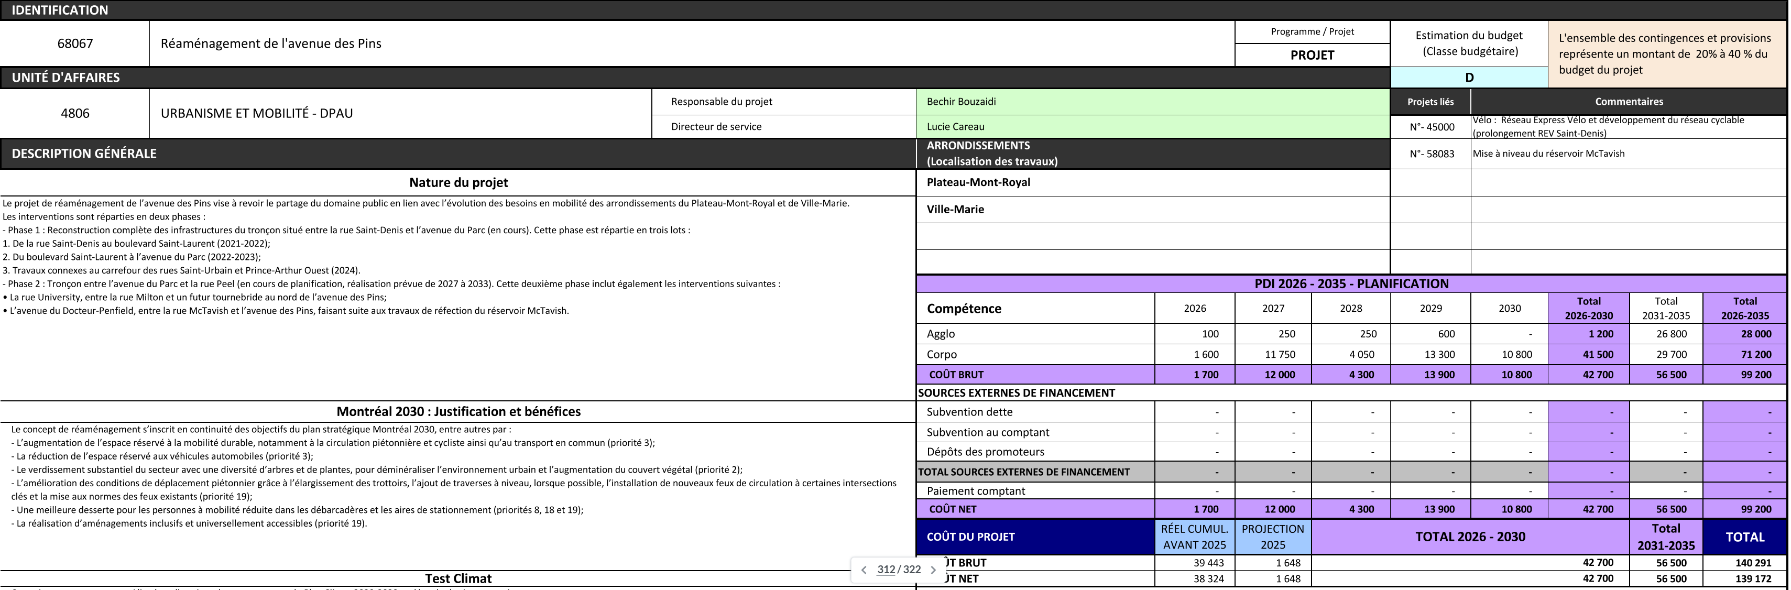The image size is (1791, 590).
Task: Click the Bechir Bouzaidi responsible cell
Action: 1152,102
